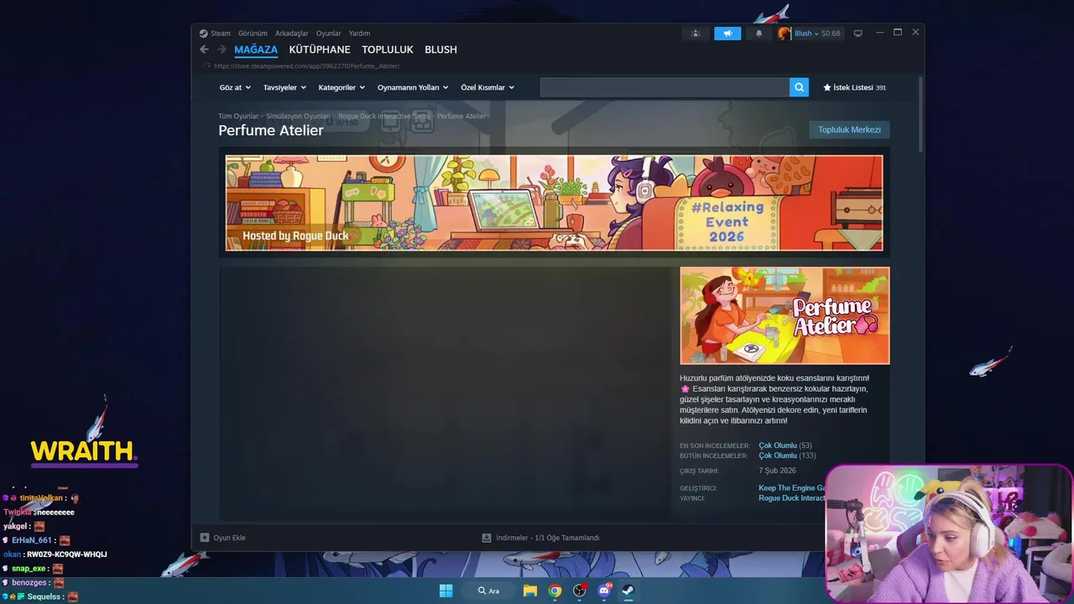The width and height of the screenshot is (1074, 604).
Task: Click Oyun Ekle label
Action: [229, 538]
